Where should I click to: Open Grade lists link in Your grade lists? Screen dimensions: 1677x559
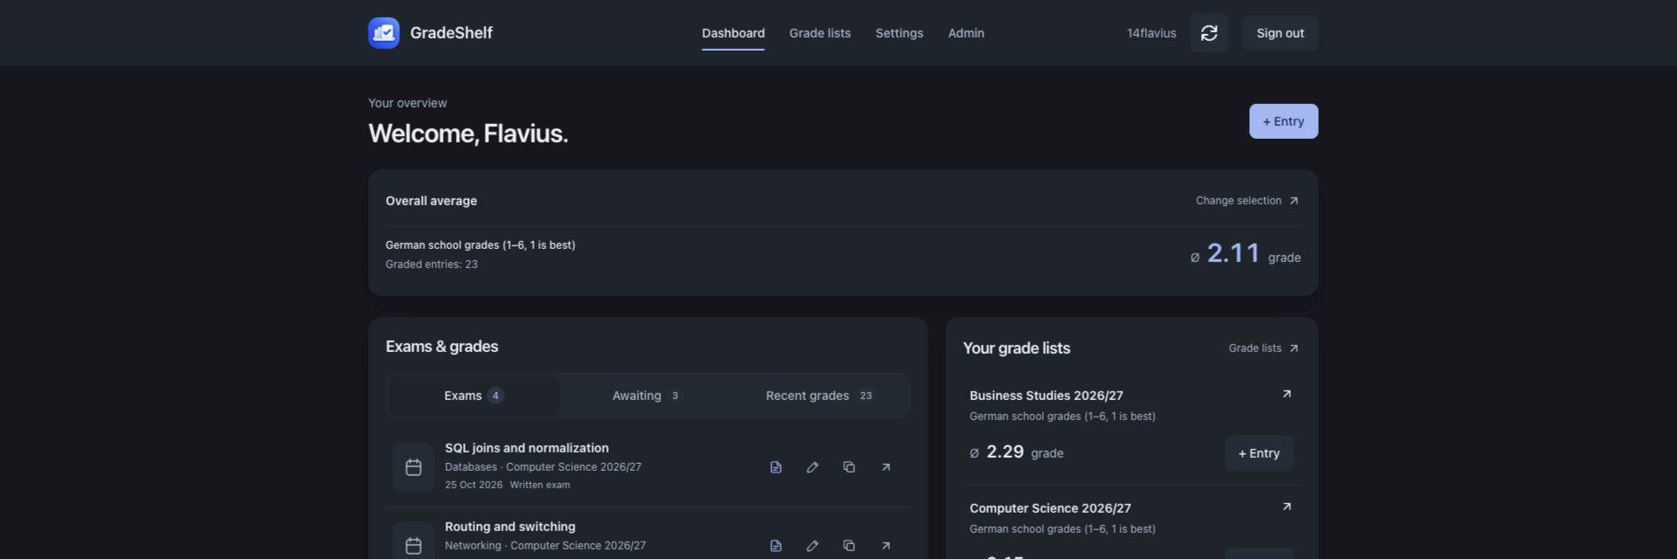1263,349
